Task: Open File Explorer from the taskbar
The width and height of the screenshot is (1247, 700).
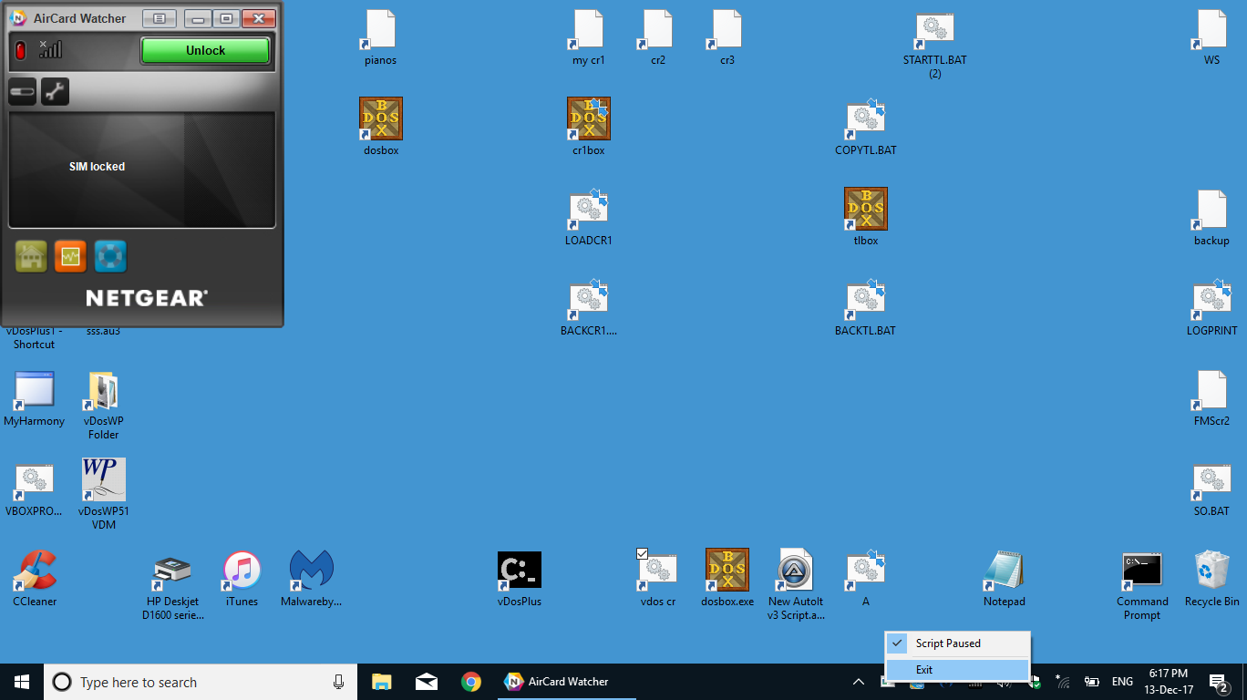Action: [x=381, y=682]
